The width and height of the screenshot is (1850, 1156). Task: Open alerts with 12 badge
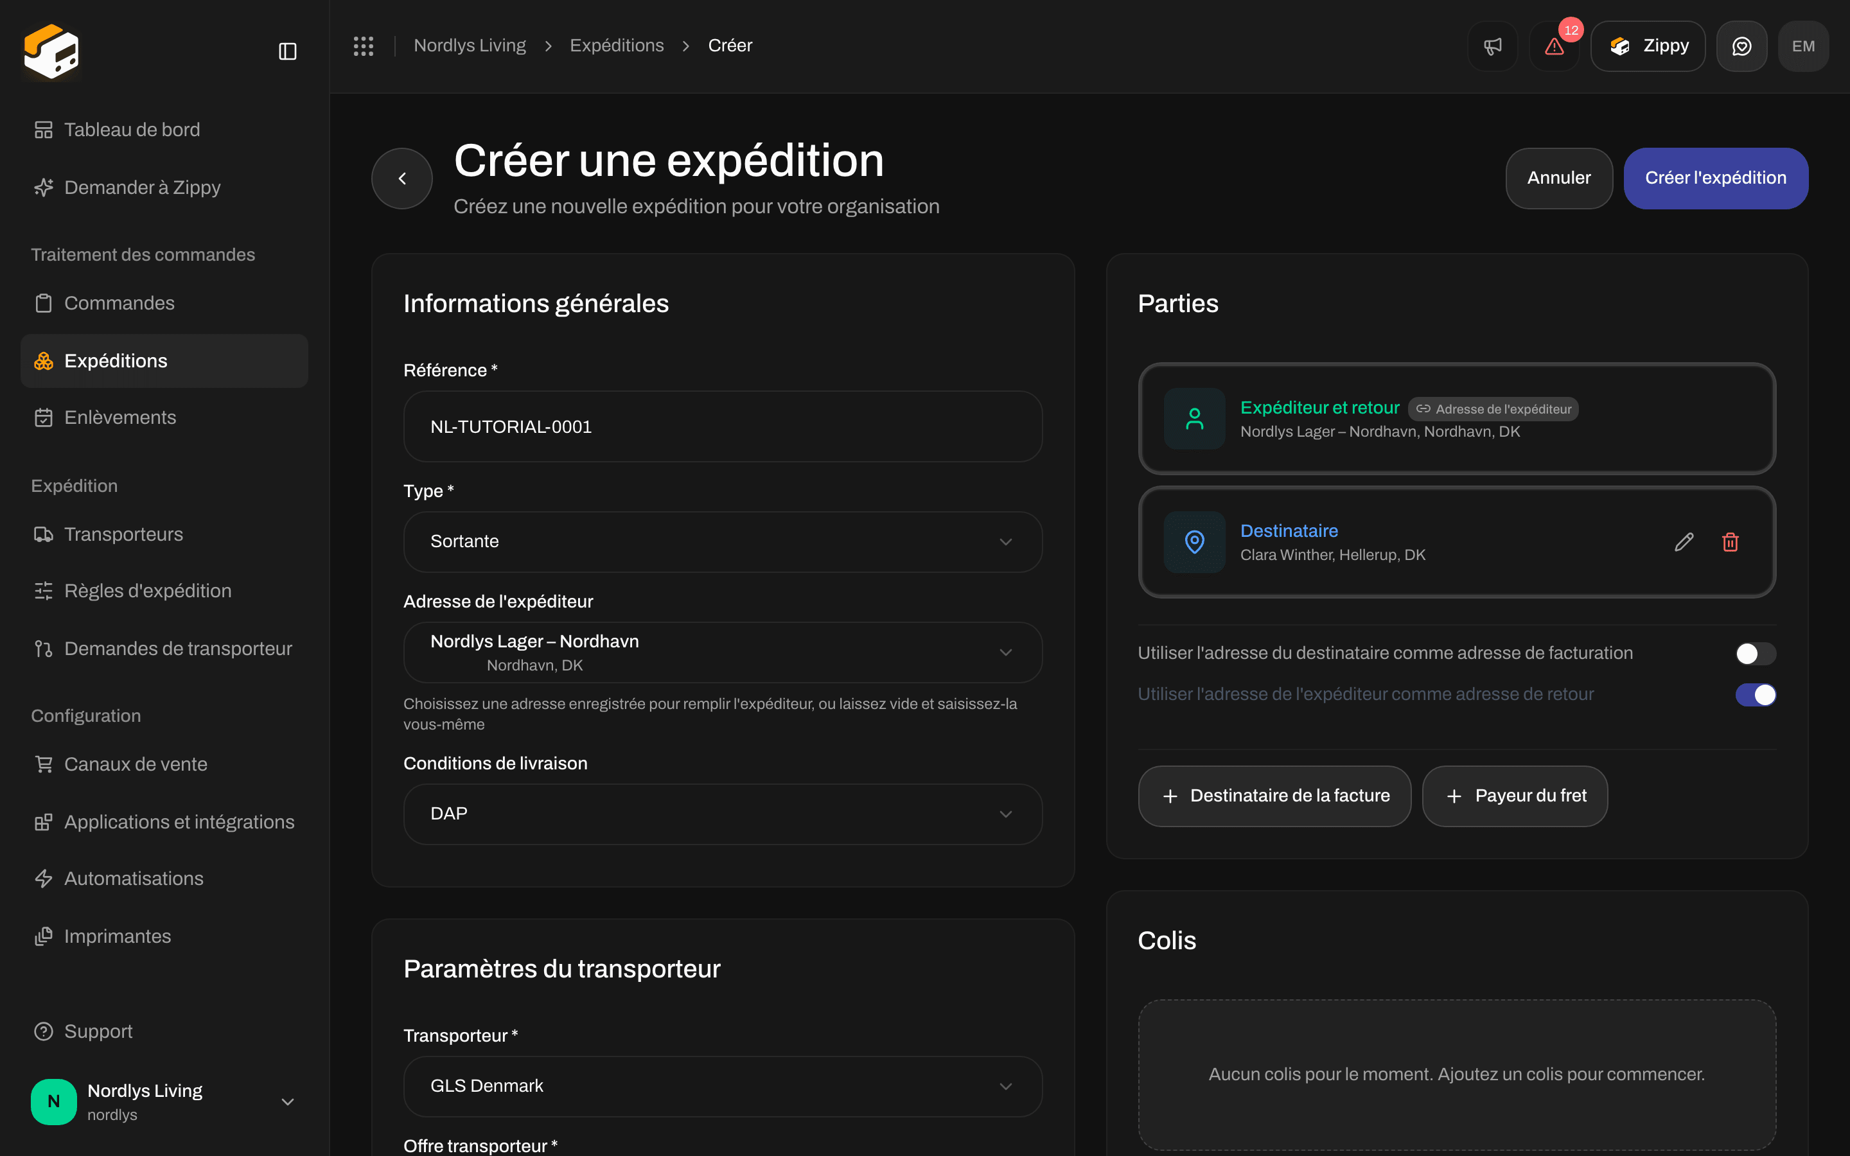[x=1554, y=46]
